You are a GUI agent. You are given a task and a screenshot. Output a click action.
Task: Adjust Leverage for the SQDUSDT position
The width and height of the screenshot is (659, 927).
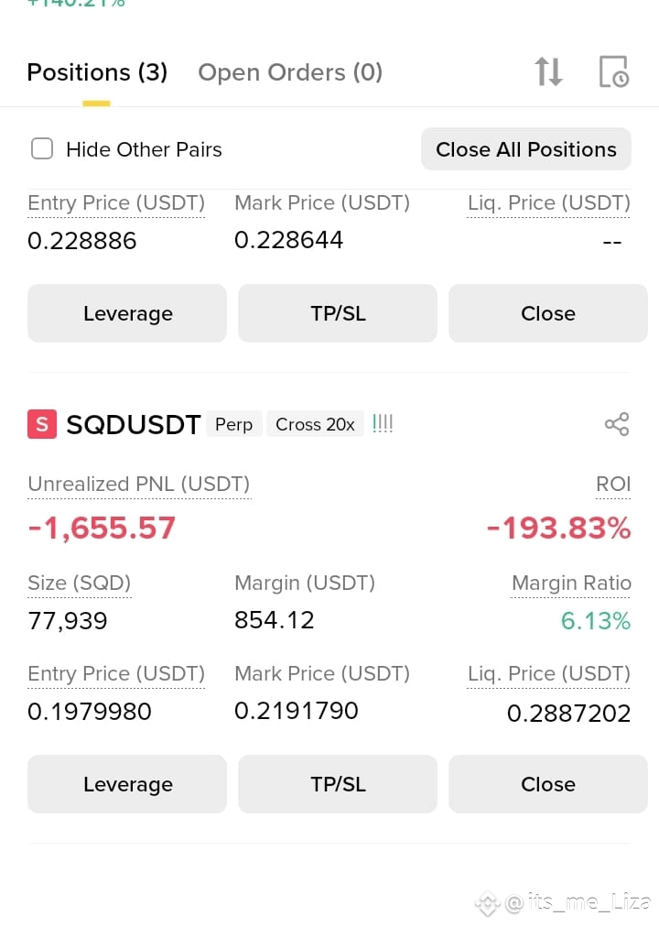pyautogui.click(x=127, y=784)
